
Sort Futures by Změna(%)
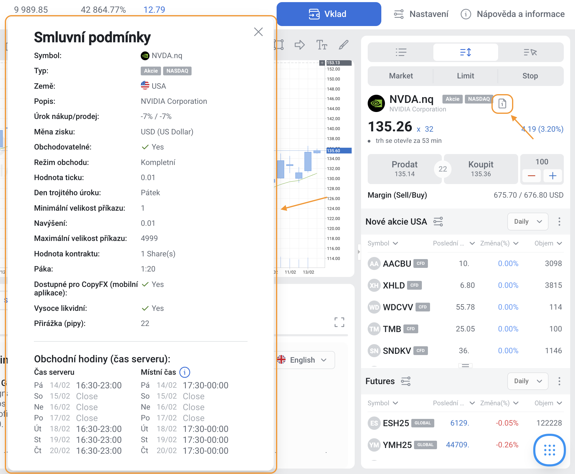coord(499,403)
